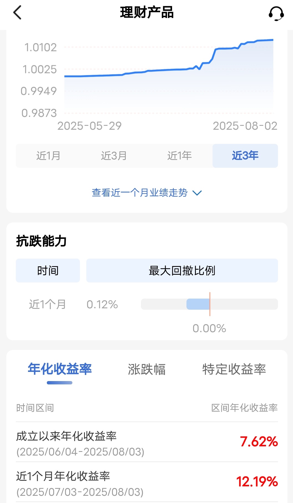The width and height of the screenshot is (293, 503).
Task: Switch to the 涨跌幅 tab
Action: [146, 369]
